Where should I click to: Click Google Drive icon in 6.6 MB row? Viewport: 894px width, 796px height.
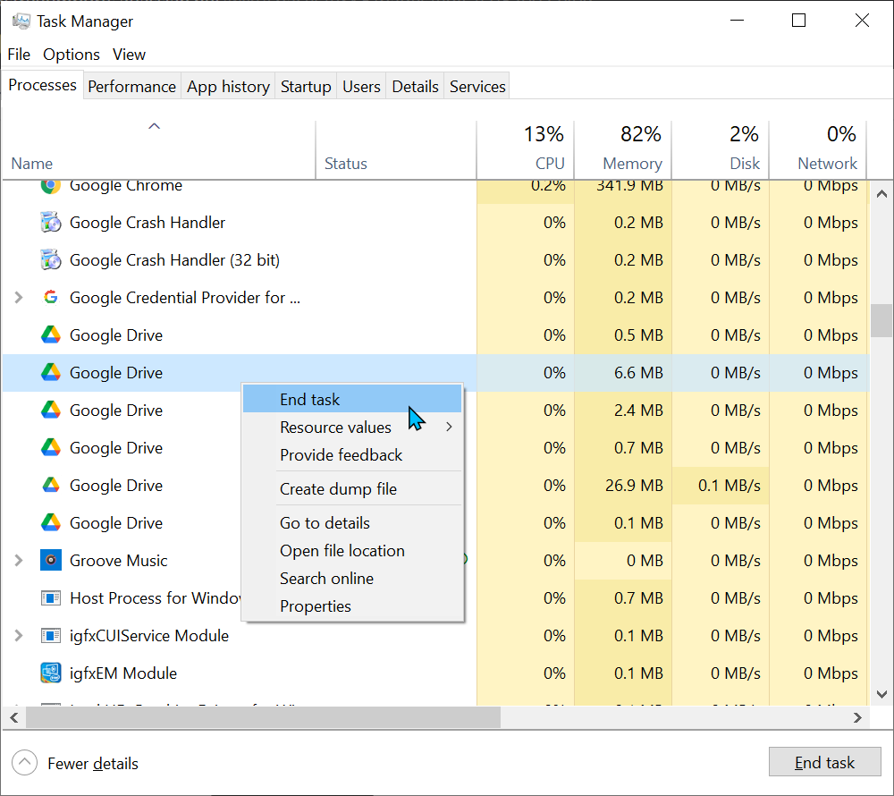(x=51, y=372)
